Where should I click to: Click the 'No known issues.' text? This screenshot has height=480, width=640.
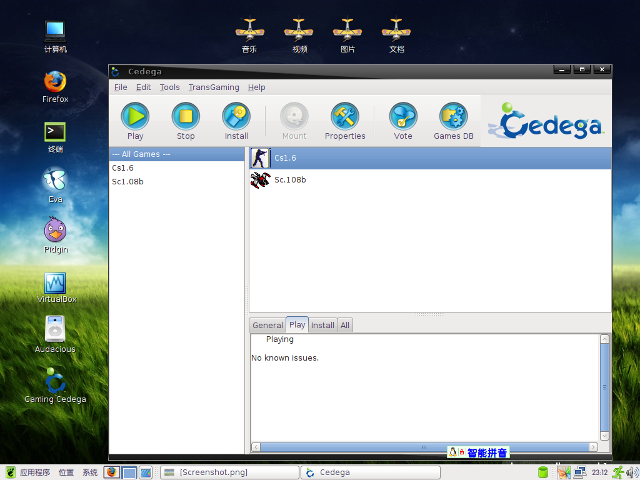coord(285,358)
